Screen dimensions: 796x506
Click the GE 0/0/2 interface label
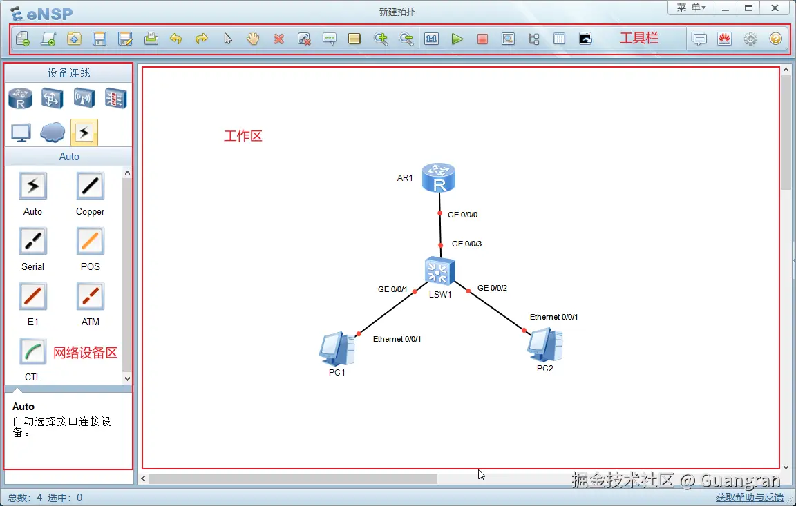(492, 288)
